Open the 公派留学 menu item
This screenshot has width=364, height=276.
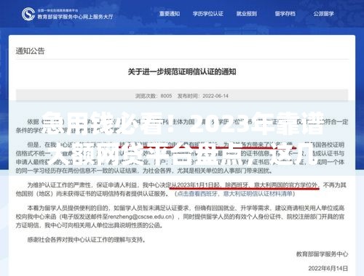click(x=323, y=14)
